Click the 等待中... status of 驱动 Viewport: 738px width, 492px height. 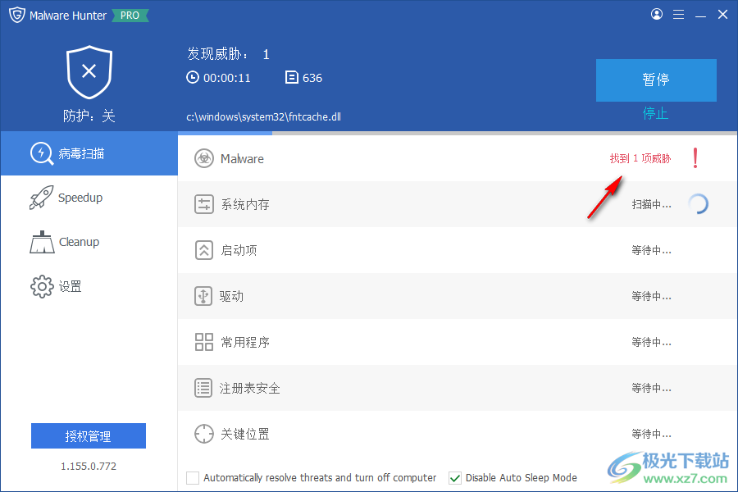[x=651, y=296]
